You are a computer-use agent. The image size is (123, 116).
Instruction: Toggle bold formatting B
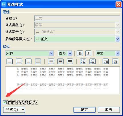[80, 53]
